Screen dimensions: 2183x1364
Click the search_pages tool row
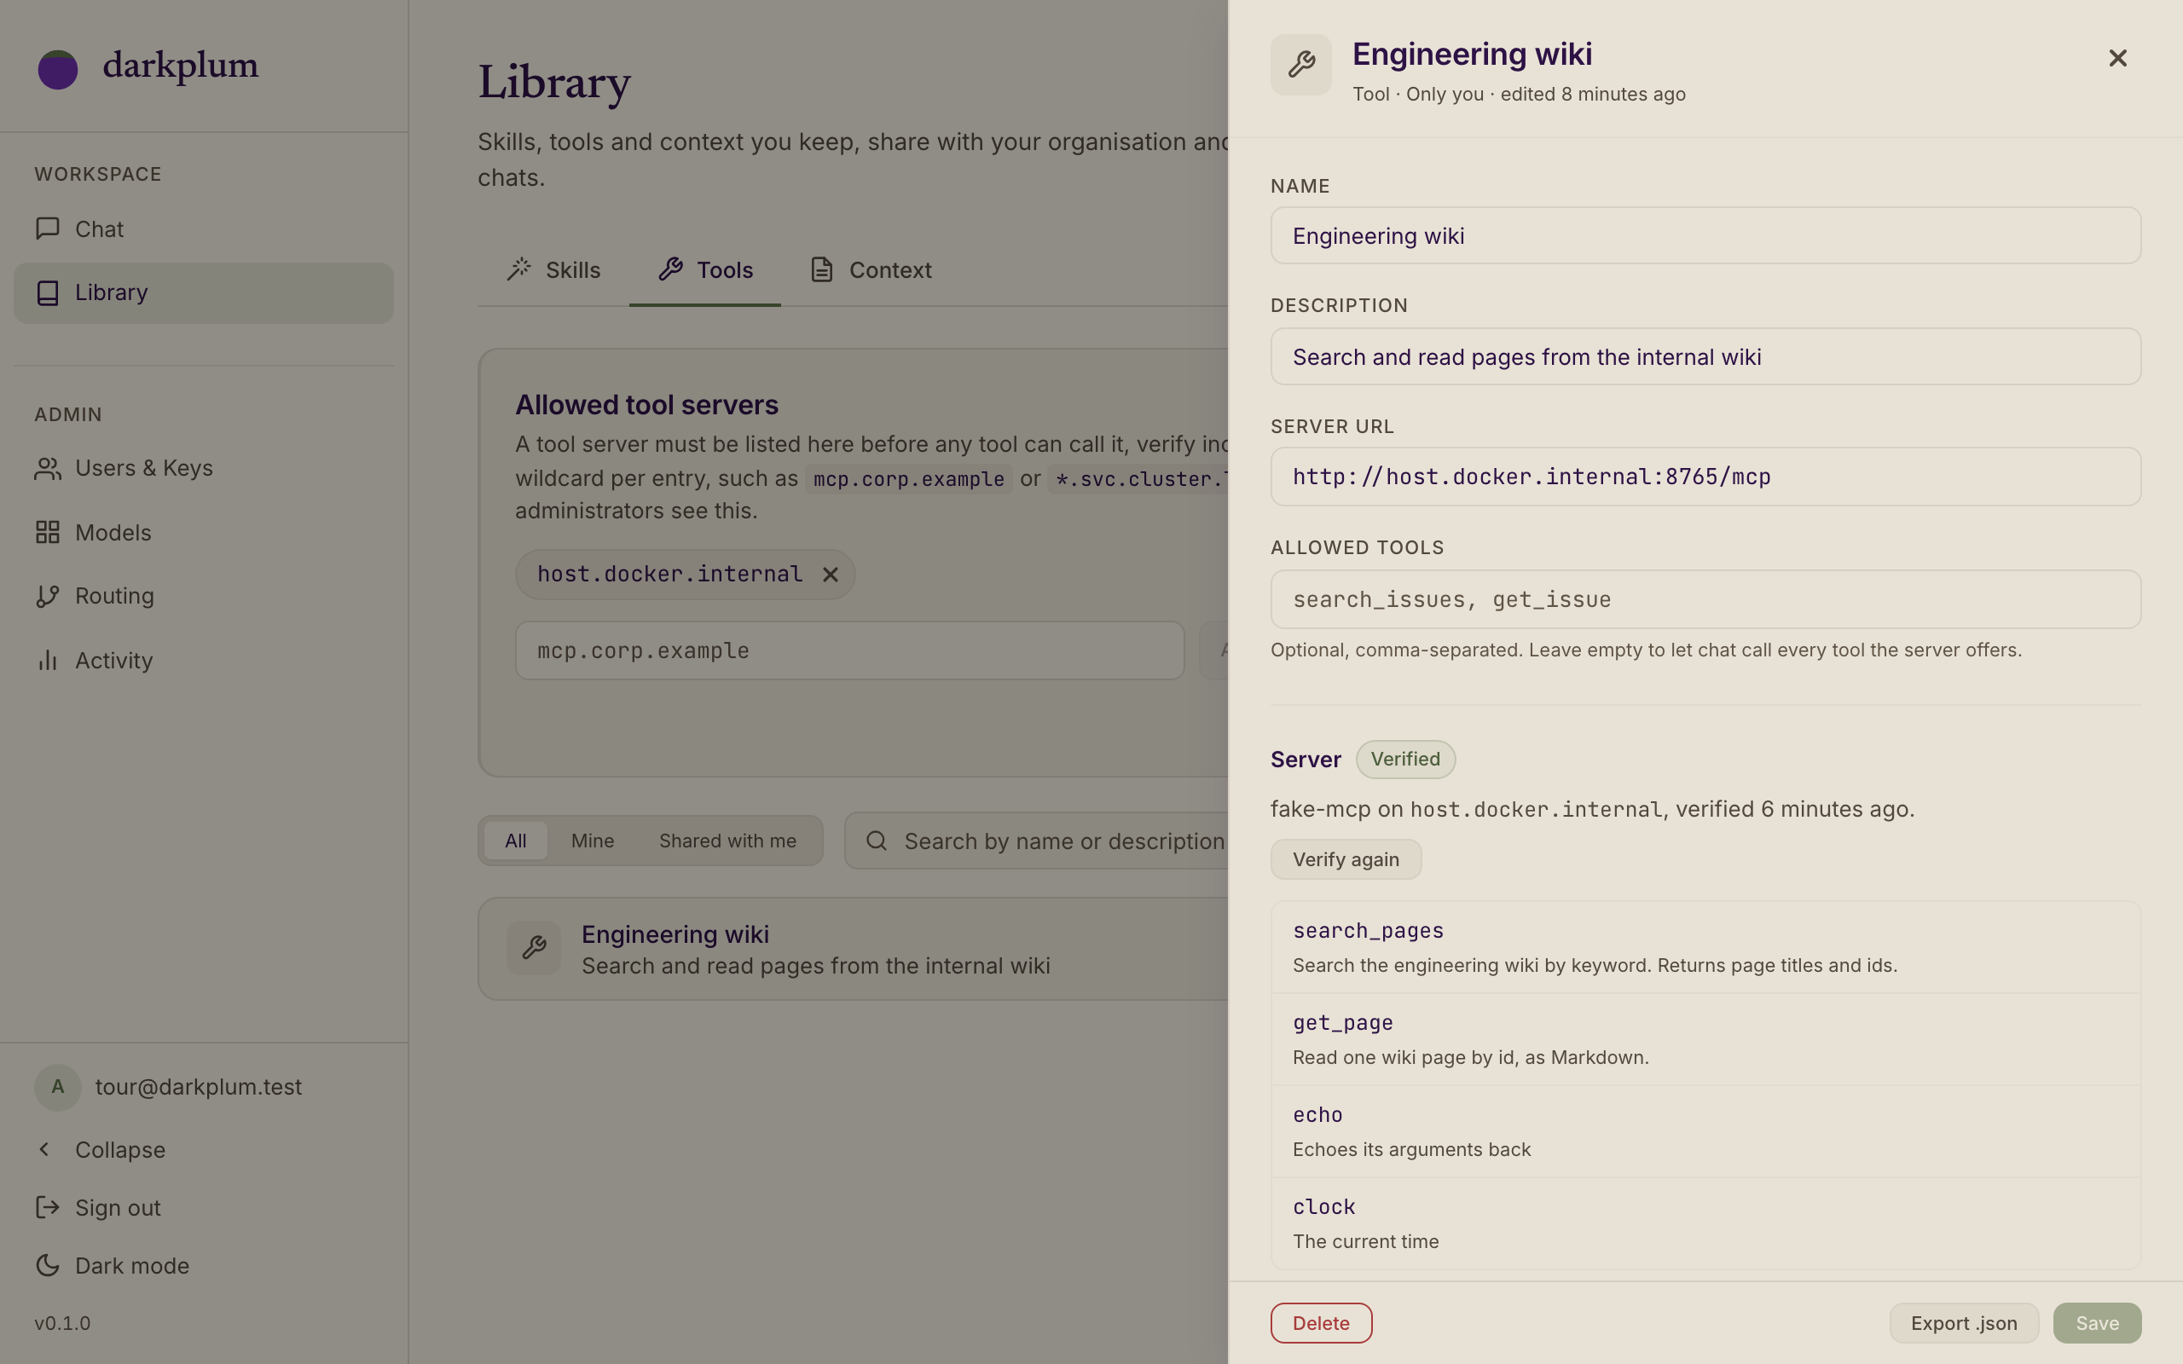point(1705,948)
